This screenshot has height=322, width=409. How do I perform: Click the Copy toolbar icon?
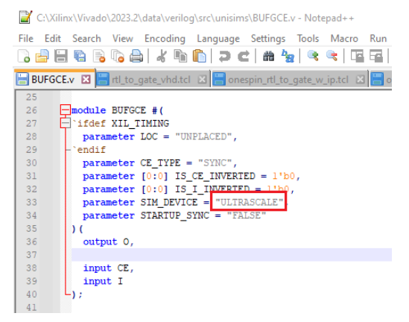coord(180,56)
